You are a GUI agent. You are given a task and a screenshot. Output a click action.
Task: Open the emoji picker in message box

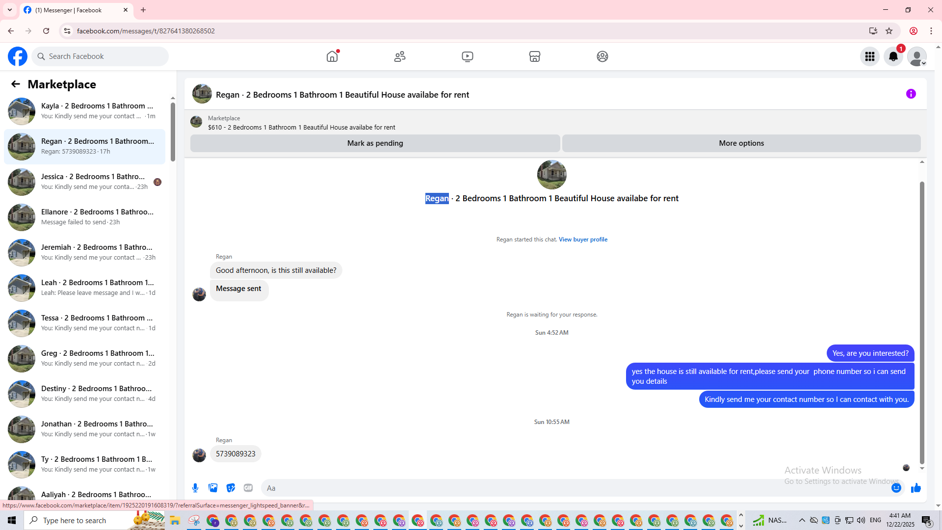coord(896,488)
